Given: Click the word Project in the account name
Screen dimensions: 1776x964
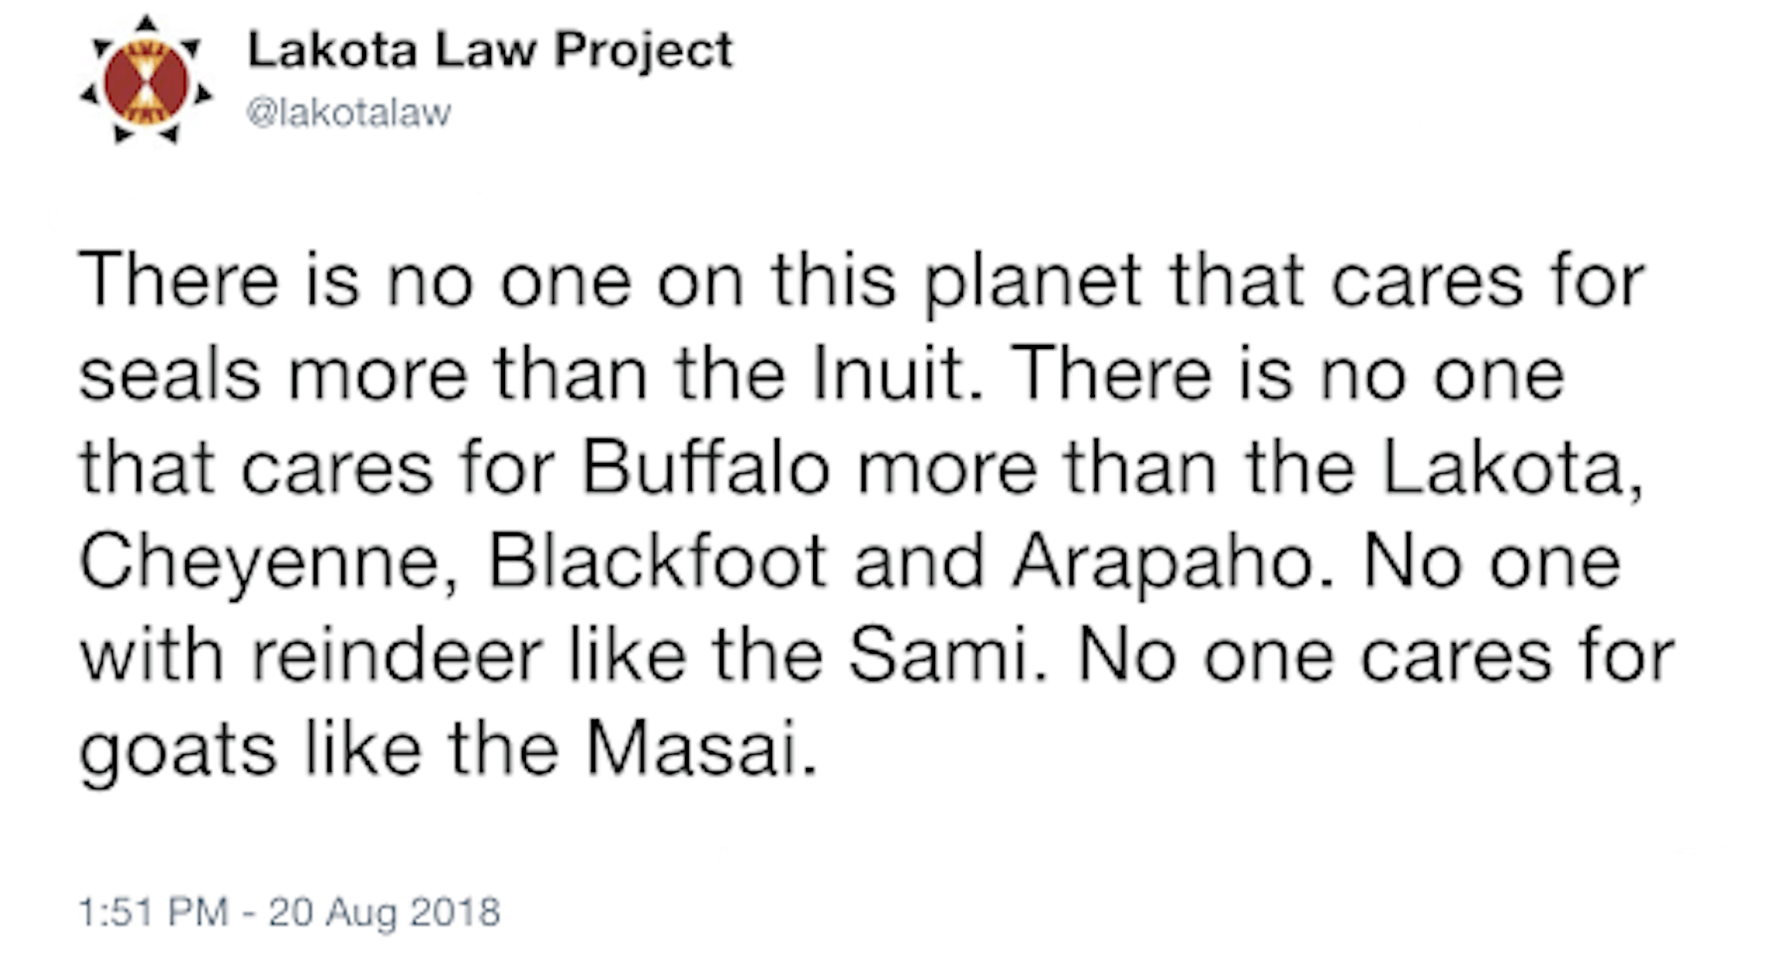Looking at the screenshot, I should point(644,52).
